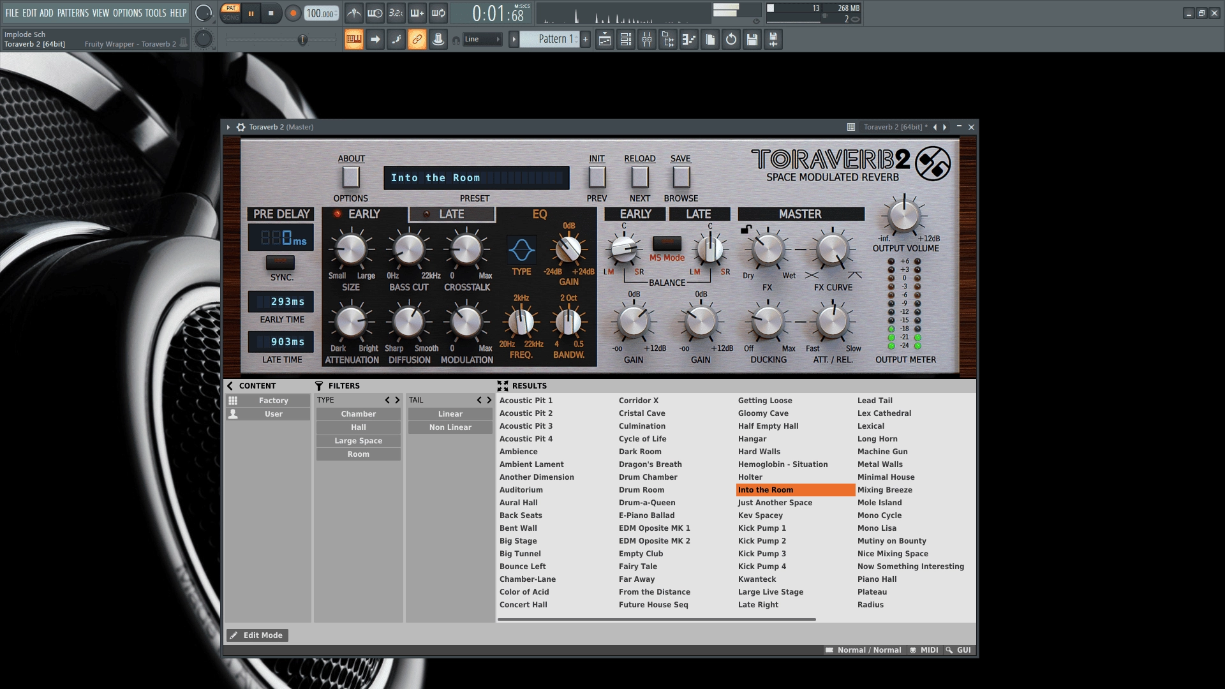This screenshot has height=689, width=1225.
Task: Open project info/copy icon in toolbar
Action: coord(710,40)
